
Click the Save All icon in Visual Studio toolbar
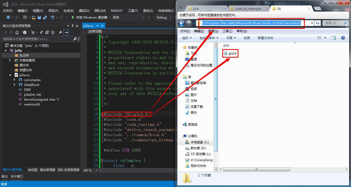(45, 17)
